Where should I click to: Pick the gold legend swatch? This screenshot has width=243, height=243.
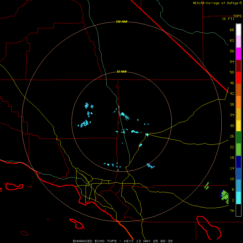(238, 114)
